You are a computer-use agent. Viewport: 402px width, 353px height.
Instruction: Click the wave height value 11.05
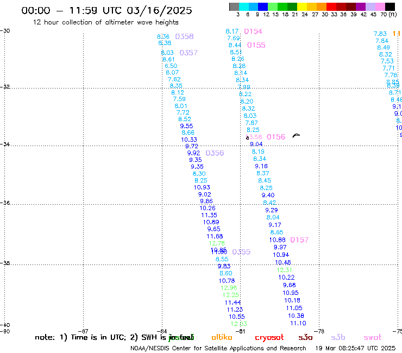294,308
